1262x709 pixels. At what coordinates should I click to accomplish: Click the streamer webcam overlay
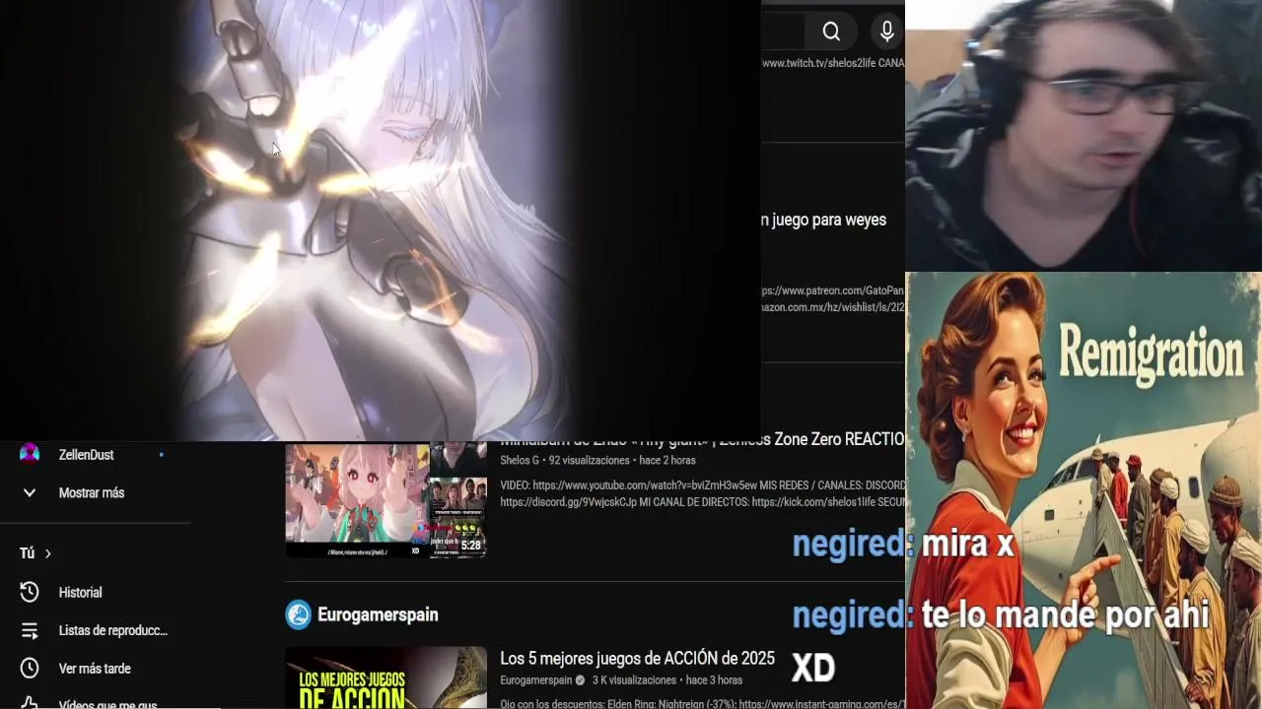(1084, 135)
